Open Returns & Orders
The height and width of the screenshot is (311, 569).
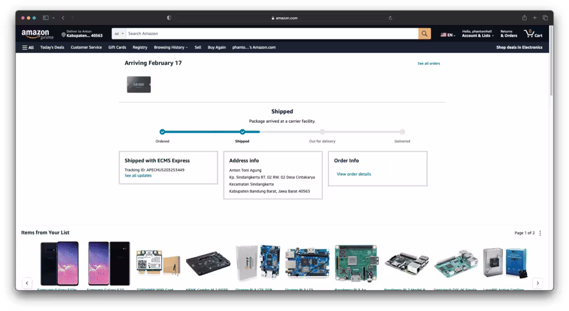point(508,34)
